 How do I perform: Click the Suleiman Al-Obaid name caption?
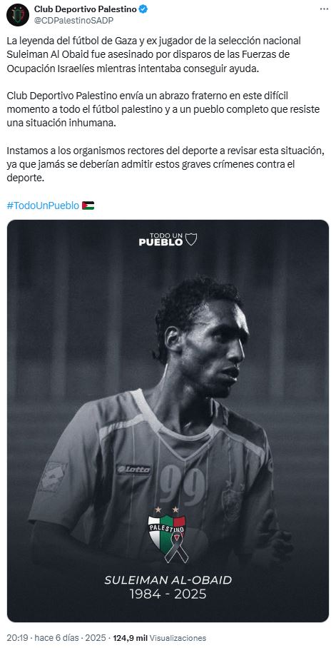coord(168,580)
